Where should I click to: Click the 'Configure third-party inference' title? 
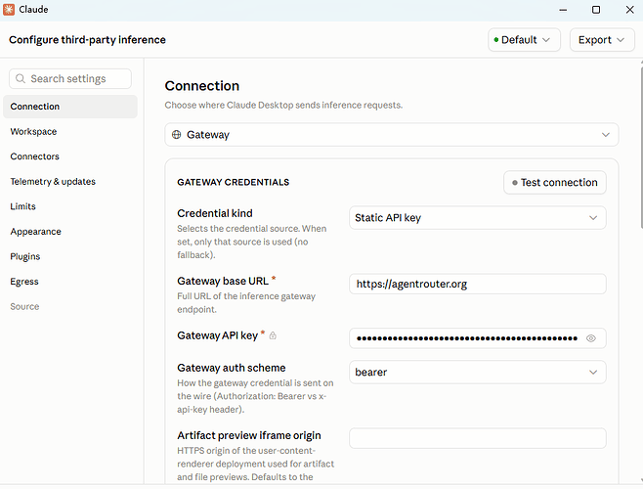87,40
